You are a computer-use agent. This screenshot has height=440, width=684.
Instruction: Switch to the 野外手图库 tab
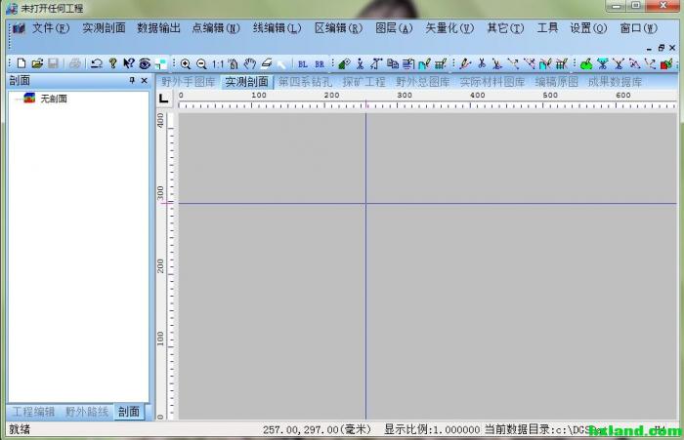click(x=189, y=82)
